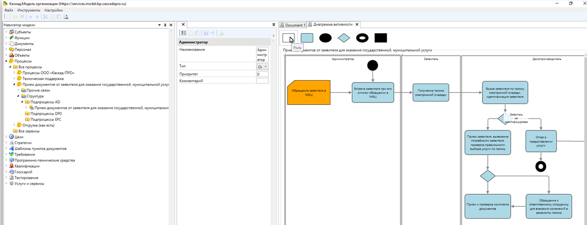Expand the Функции tree node
587x225 pixels.
coord(6,38)
